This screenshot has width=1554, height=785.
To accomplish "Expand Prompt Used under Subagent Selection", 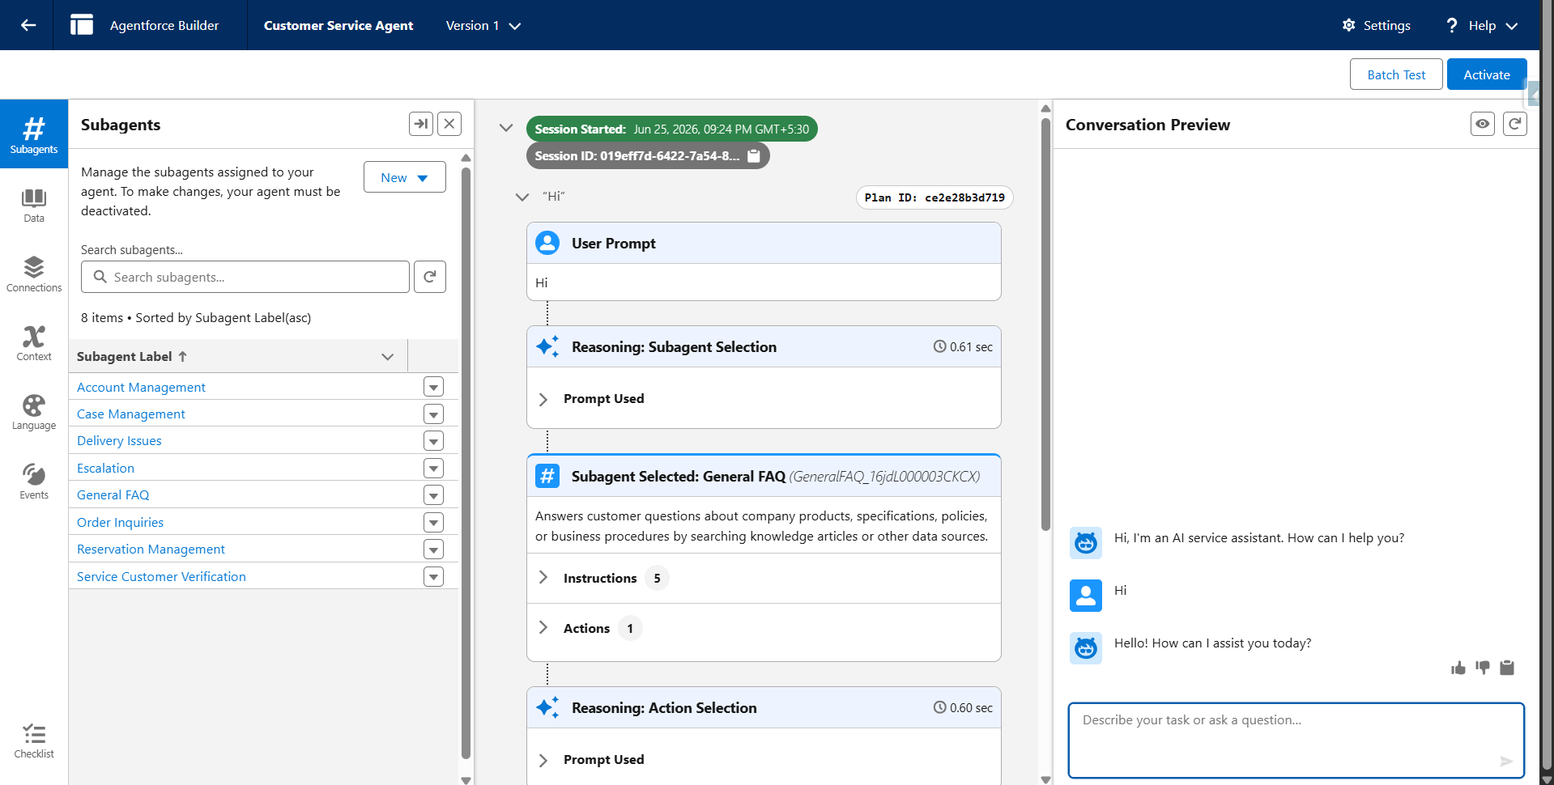I will (543, 399).
